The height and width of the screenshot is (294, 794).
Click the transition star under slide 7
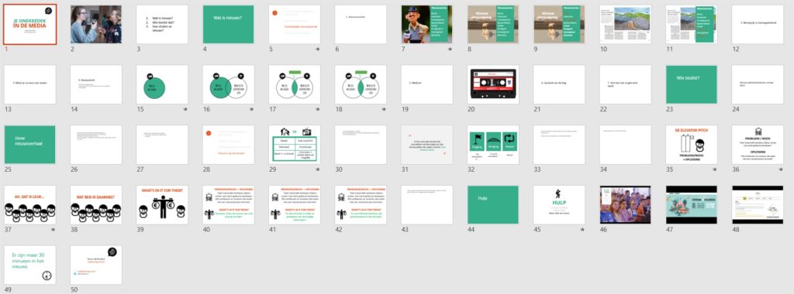click(450, 49)
